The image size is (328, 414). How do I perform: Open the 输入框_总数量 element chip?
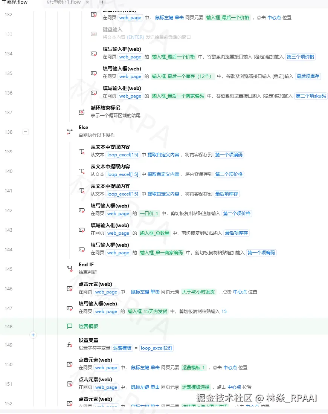pos(155,233)
